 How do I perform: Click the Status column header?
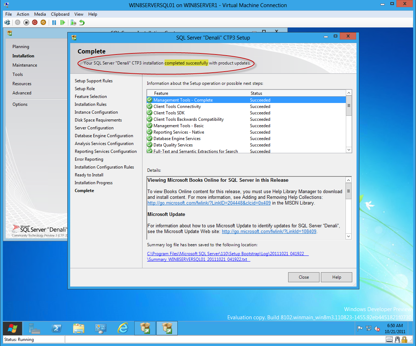point(256,93)
